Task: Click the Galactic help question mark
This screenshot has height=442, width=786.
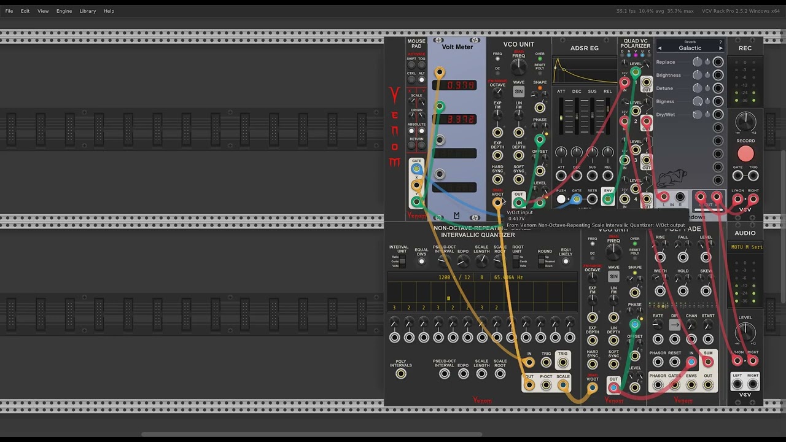Action: [x=720, y=42]
